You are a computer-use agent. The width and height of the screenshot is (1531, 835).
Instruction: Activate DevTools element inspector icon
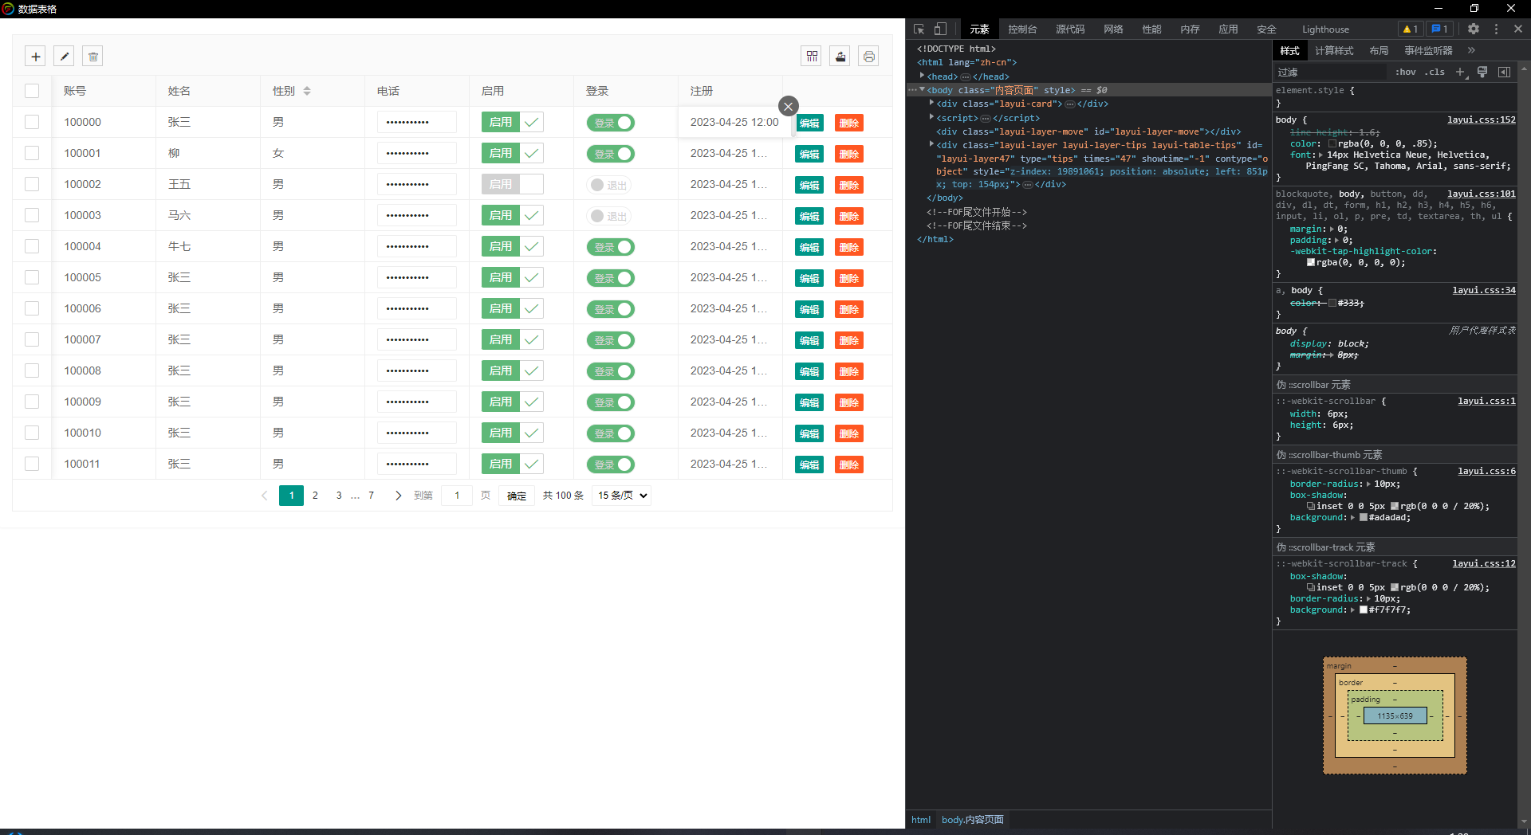(x=919, y=29)
